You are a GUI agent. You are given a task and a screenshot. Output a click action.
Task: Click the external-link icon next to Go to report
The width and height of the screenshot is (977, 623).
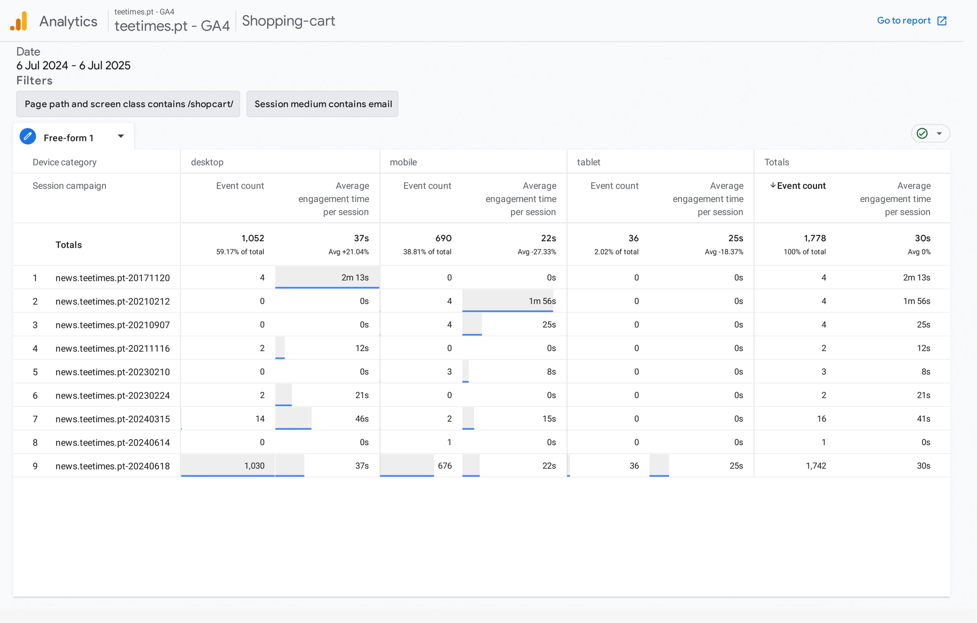point(941,20)
